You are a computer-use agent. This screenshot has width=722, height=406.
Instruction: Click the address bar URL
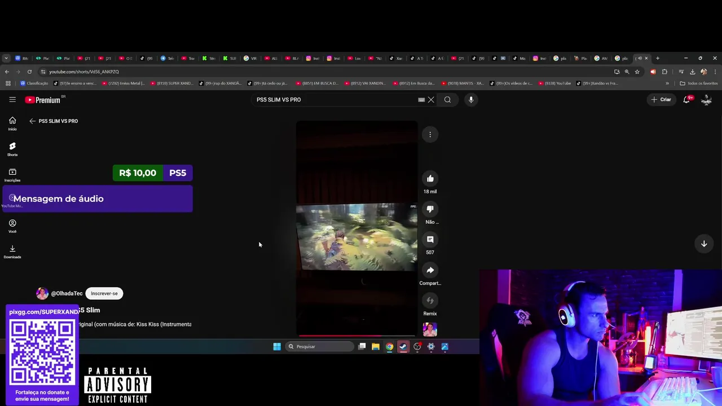point(84,72)
